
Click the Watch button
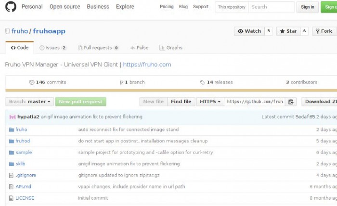click(x=249, y=31)
